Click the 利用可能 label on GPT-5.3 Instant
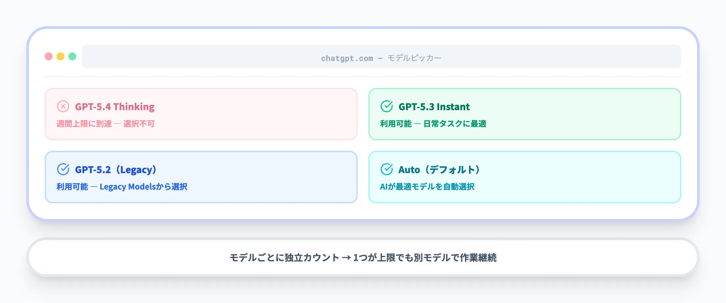Screen dimensions: 726x303 pyautogui.click(x=396, y=124)
